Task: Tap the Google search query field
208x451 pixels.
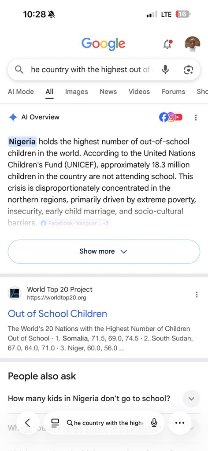Action: tap(90, 70)
